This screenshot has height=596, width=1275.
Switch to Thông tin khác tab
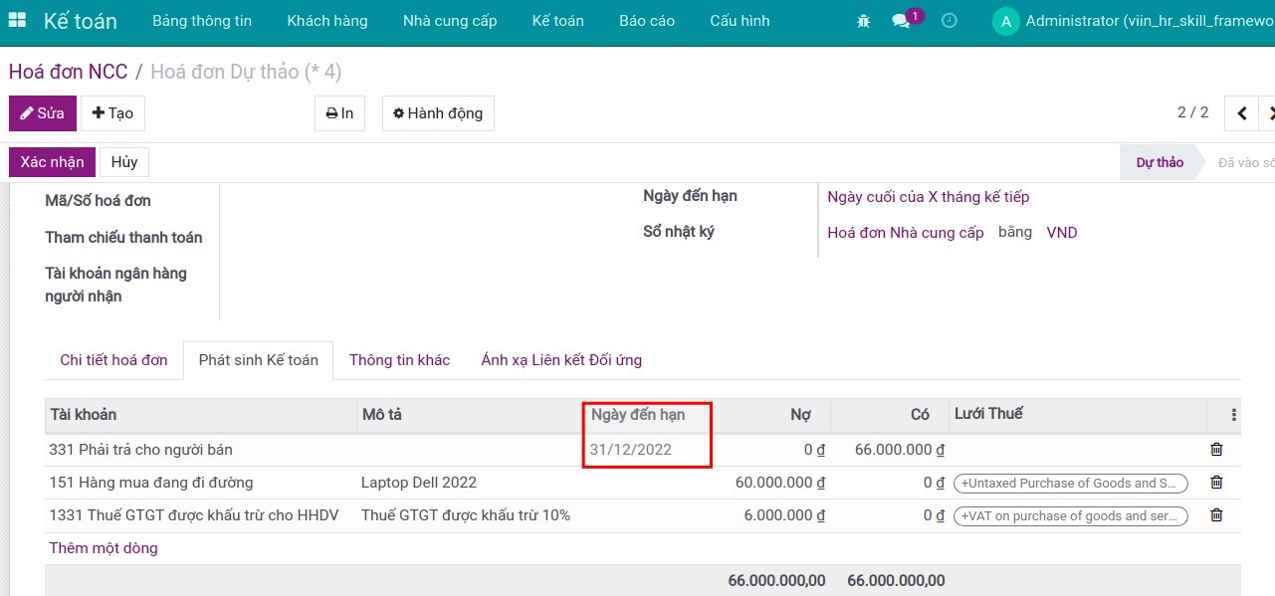coord(399,360)
